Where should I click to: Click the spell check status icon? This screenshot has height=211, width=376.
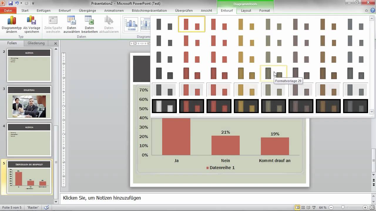(x=46, y=207)
